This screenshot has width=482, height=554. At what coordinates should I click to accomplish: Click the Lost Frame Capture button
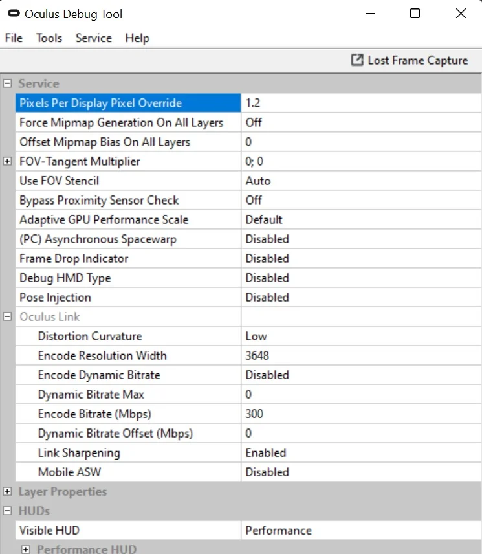click(x=410, y=60)
